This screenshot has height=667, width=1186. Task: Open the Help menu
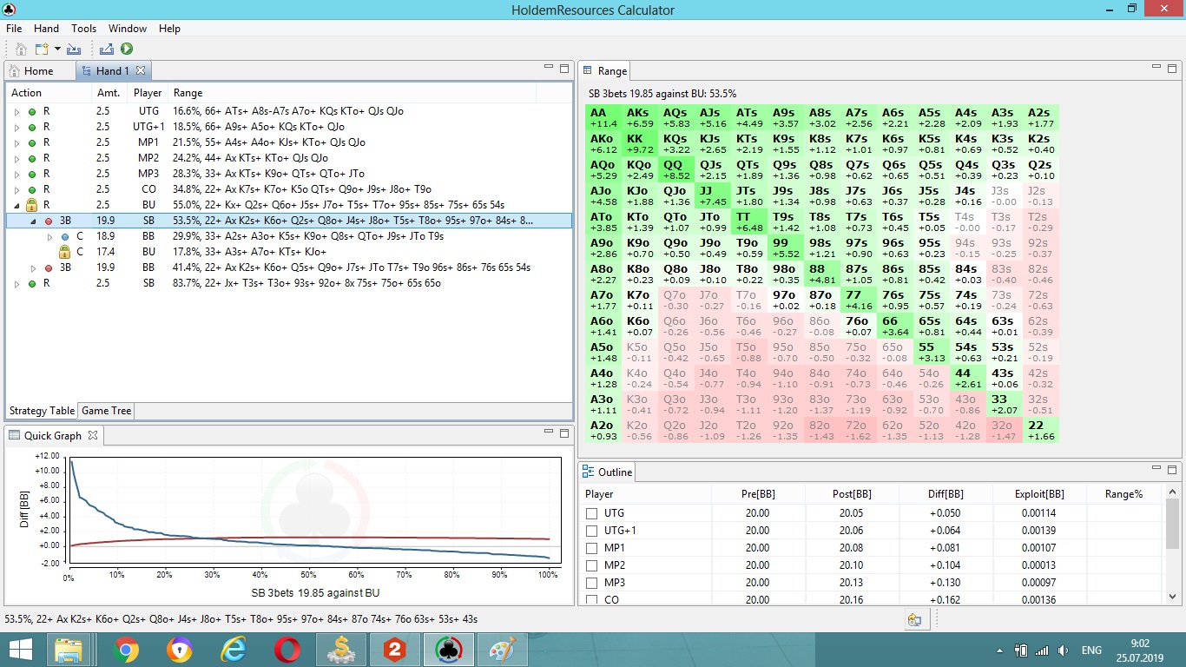(x=169, y=29)
